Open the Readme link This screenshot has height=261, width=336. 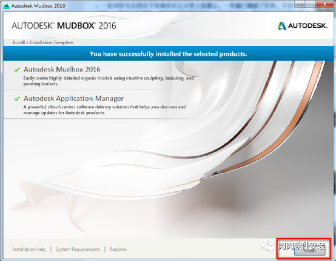pyautogui.click(x=118, y=249)
